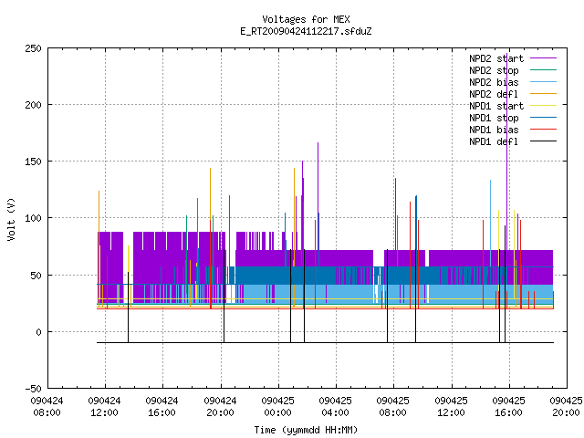Pick the green NPD2 stop legend line
This screenshot has width=584, height=438.
coord(544,70)
